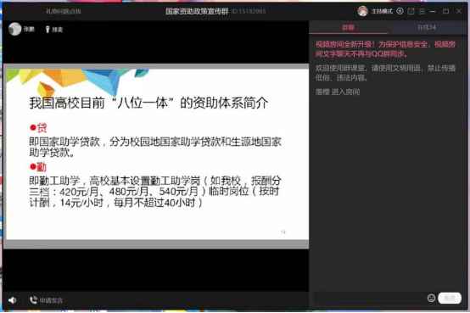Viewport: 470px width, 313px height.
Task: Click 申请发言 to request speaking
Action: click(51, 300)
